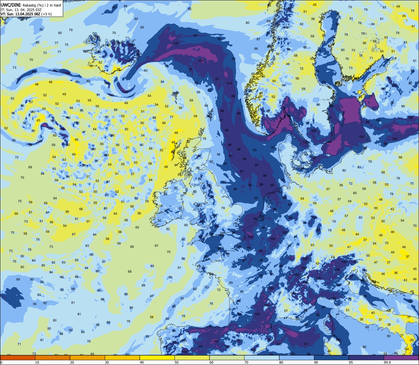Choose the 80–90 medium blue legend segment
This screenshot has height=365, width=419.
297,357
